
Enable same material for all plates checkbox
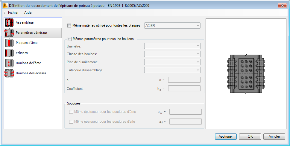(70, 26)
